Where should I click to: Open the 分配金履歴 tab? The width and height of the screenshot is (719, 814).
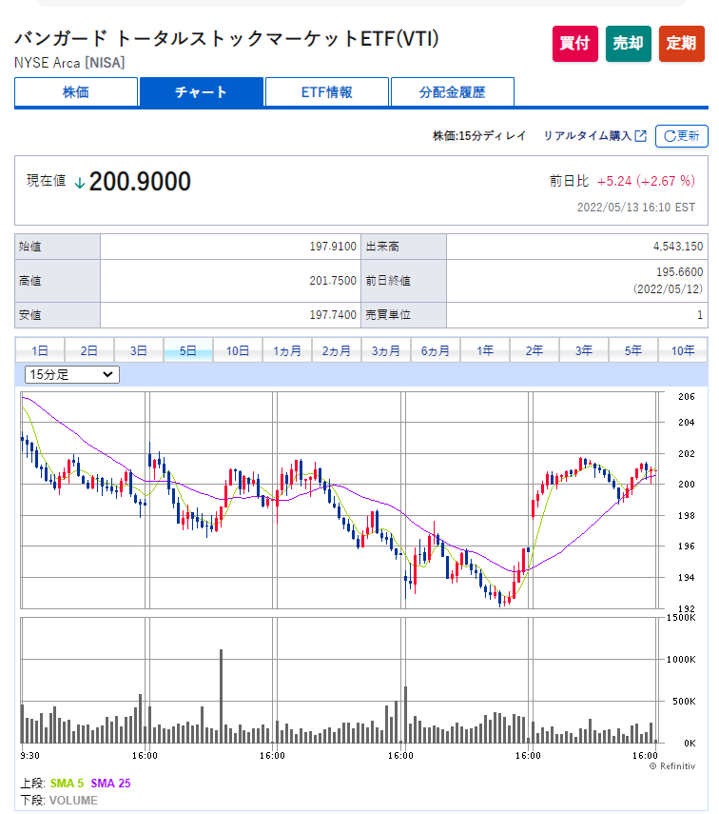pyautogui.click(x=453, y=92)
